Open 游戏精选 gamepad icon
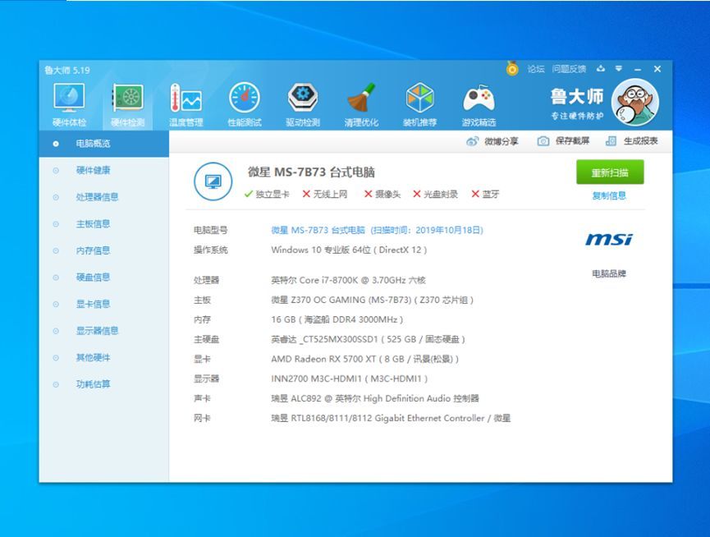The image size is (710, 537). click(x=479, y=104)
